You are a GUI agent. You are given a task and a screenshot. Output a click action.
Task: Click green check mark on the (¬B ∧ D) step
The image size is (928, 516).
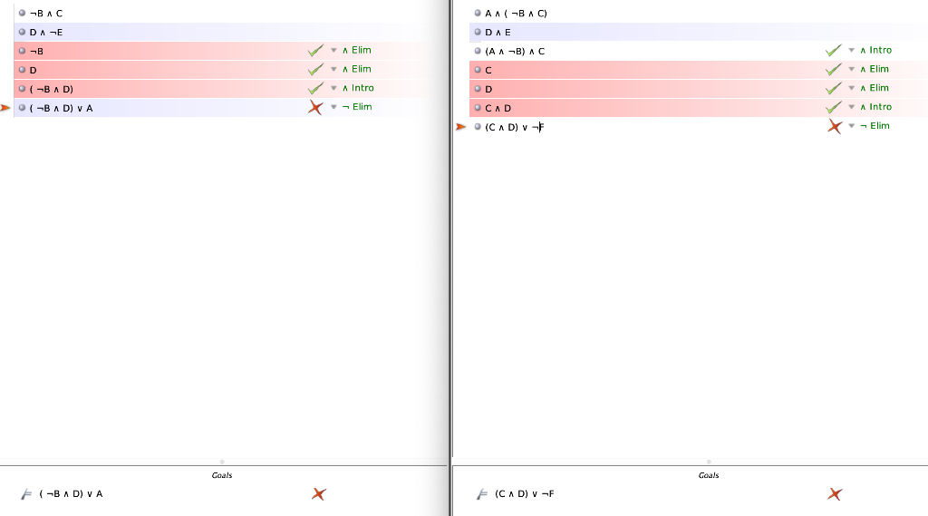[x=315, y=89]
